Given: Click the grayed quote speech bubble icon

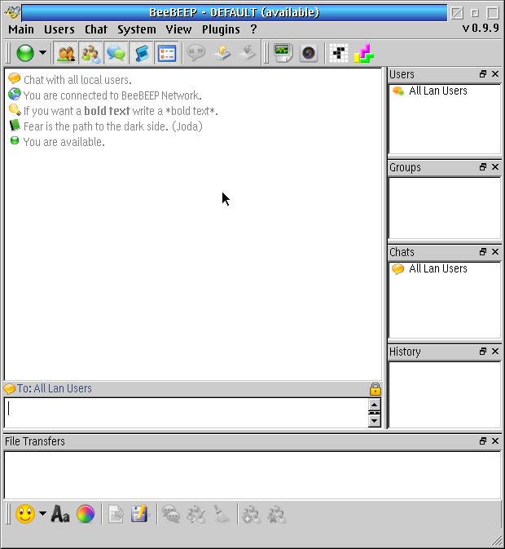Looking at the screenshot, I should [x=196, y=53].
